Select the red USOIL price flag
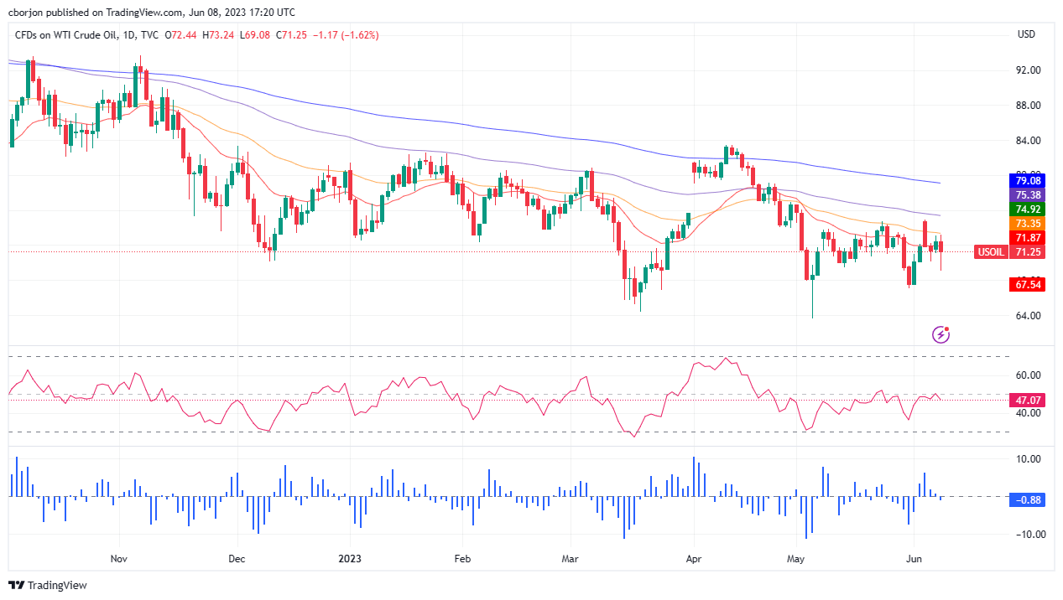 (x=991, y=251)
